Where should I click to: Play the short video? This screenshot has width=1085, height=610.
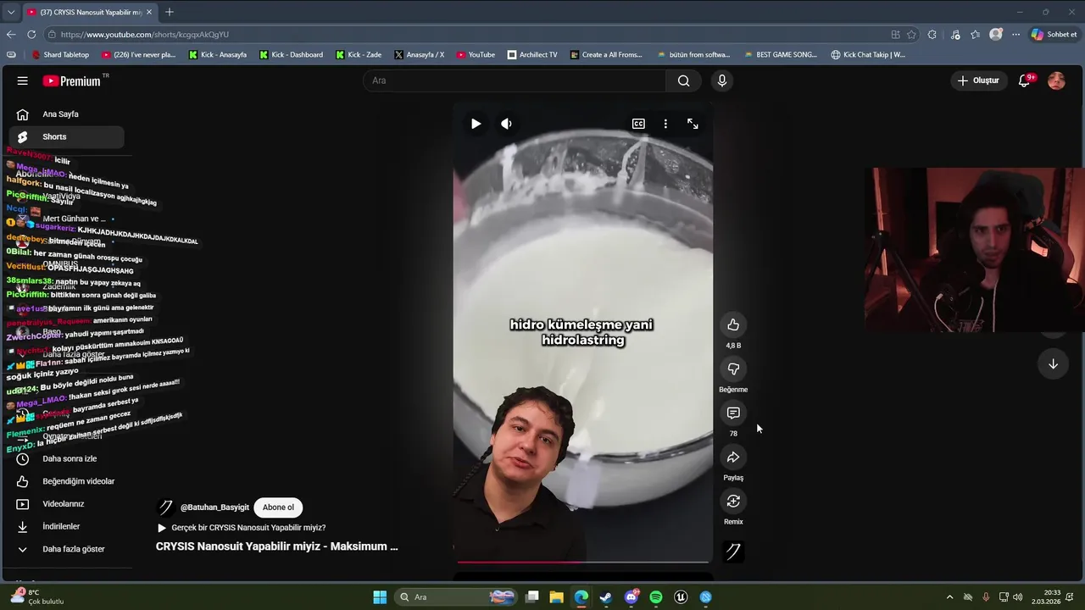tap(476, 124)
